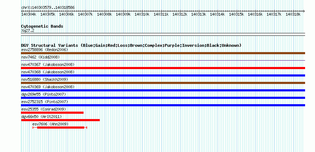Click the 140309k ruler tick label
The height and width of the screenshot is (152, 315).
point(124,14)
